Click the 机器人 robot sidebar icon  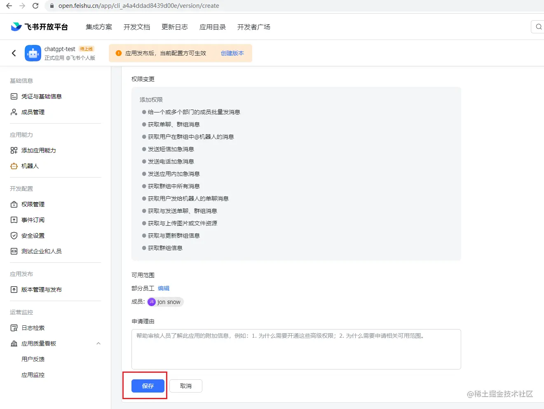[14, 166]
